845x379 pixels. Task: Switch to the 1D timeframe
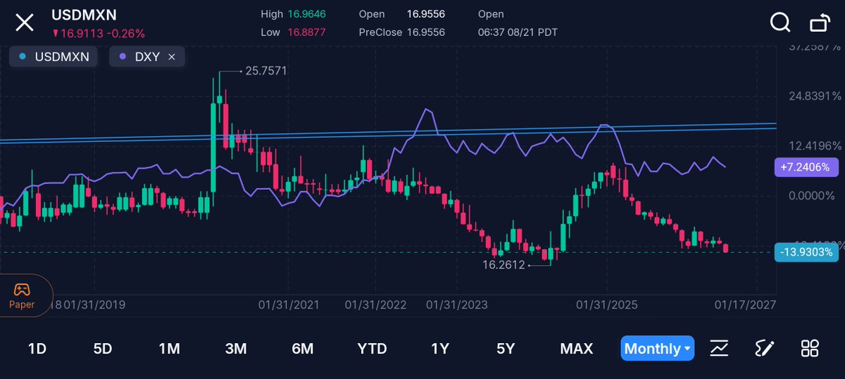[37, 348]
